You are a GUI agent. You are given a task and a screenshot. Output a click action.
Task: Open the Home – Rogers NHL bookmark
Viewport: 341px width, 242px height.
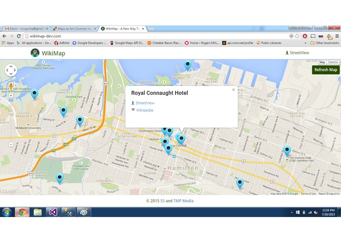click(202, 43)
